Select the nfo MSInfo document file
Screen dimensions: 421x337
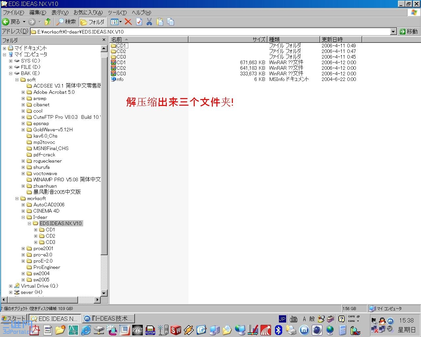(117, 79)
